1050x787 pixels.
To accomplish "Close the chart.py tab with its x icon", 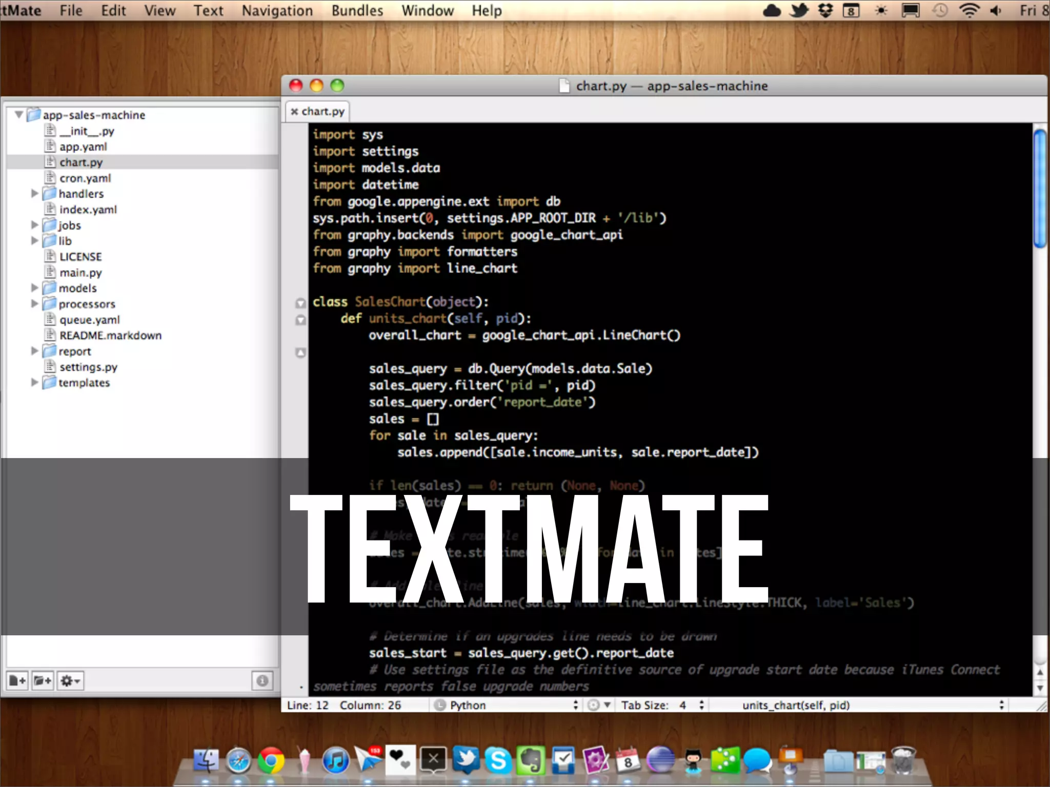I will 294,112.
